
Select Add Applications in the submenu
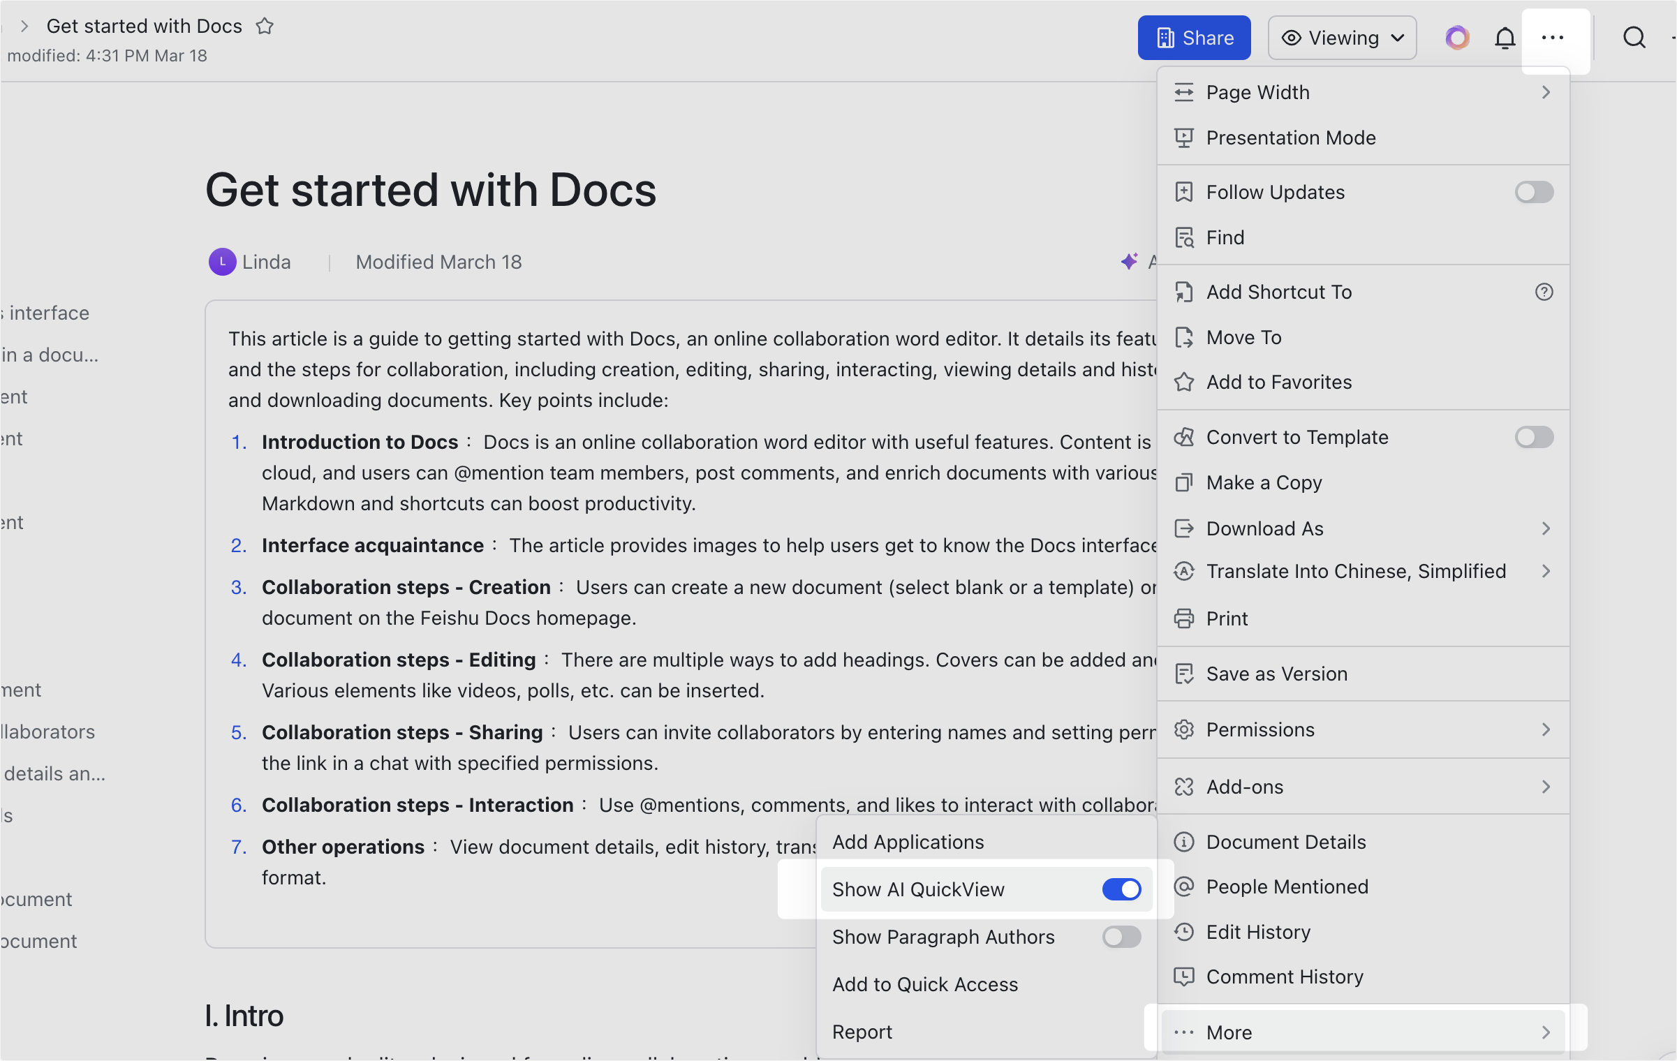(986, 842)
